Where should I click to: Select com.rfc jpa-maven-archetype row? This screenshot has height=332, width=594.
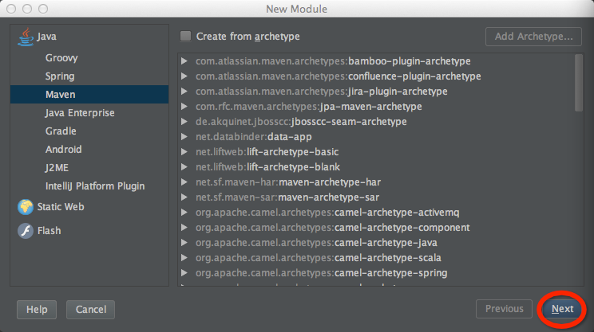[309, 107]
